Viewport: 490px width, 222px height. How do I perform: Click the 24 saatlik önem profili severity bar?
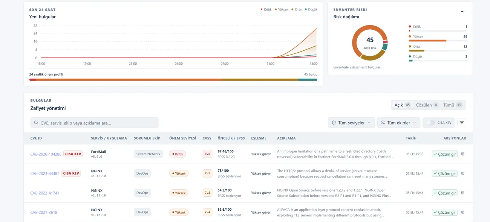(173, 79)
